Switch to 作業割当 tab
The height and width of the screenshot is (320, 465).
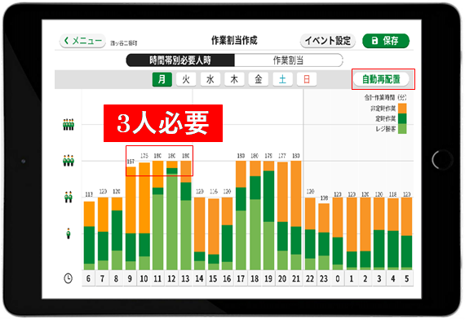(288, 60)
